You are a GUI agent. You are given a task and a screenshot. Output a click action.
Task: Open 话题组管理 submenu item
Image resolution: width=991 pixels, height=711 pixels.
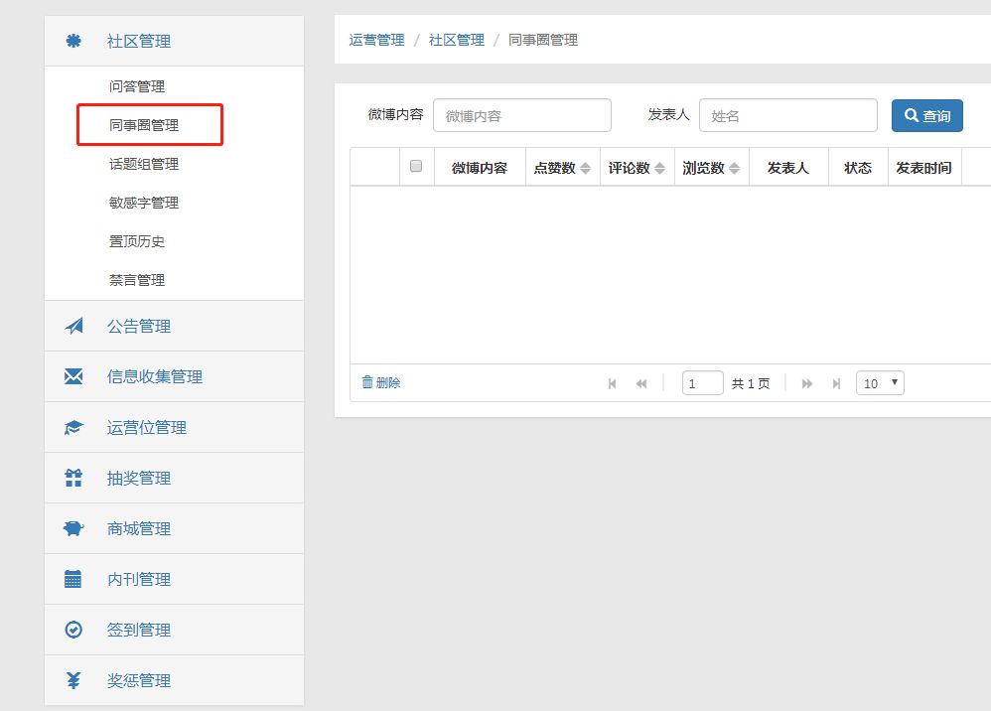click(x=144, y=164)
